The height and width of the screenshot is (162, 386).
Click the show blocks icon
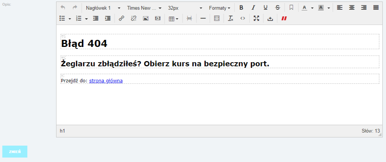point(217,18)
